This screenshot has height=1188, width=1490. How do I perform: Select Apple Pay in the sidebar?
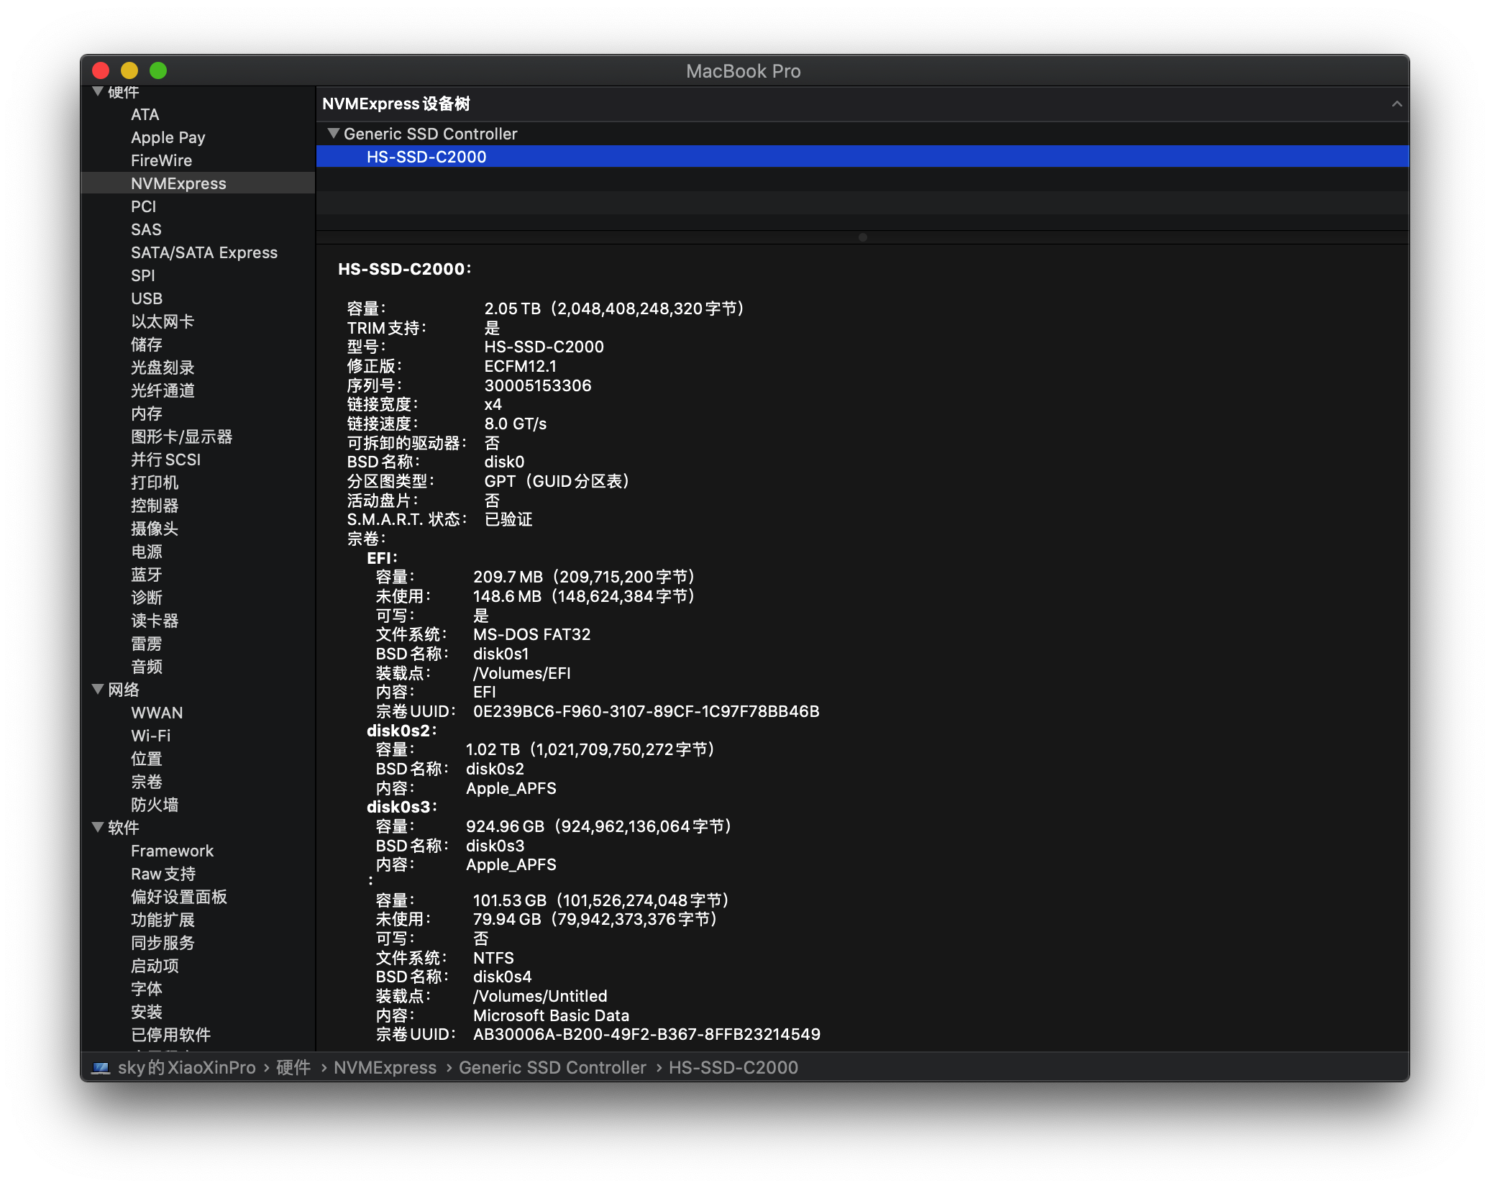[168, 137]
